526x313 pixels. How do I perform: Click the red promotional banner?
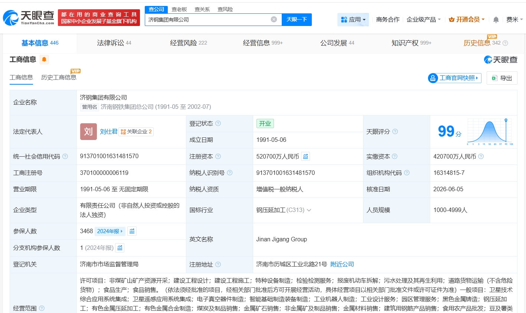(99, 18)
